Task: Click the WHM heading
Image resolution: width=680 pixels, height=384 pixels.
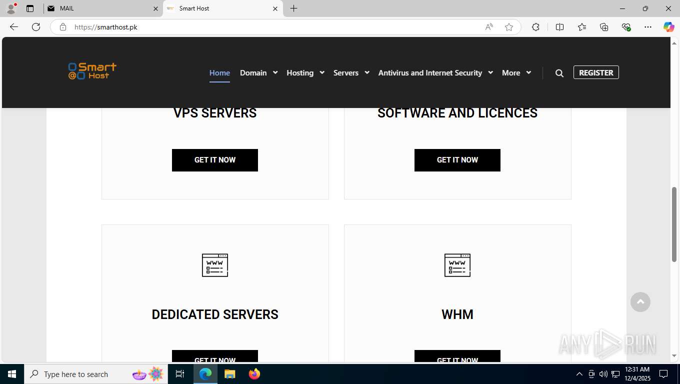Action: 457,314
